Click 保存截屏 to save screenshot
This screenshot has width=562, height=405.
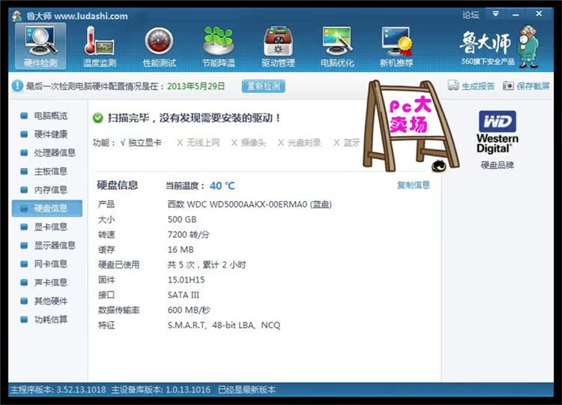click(x=527, y=86)
